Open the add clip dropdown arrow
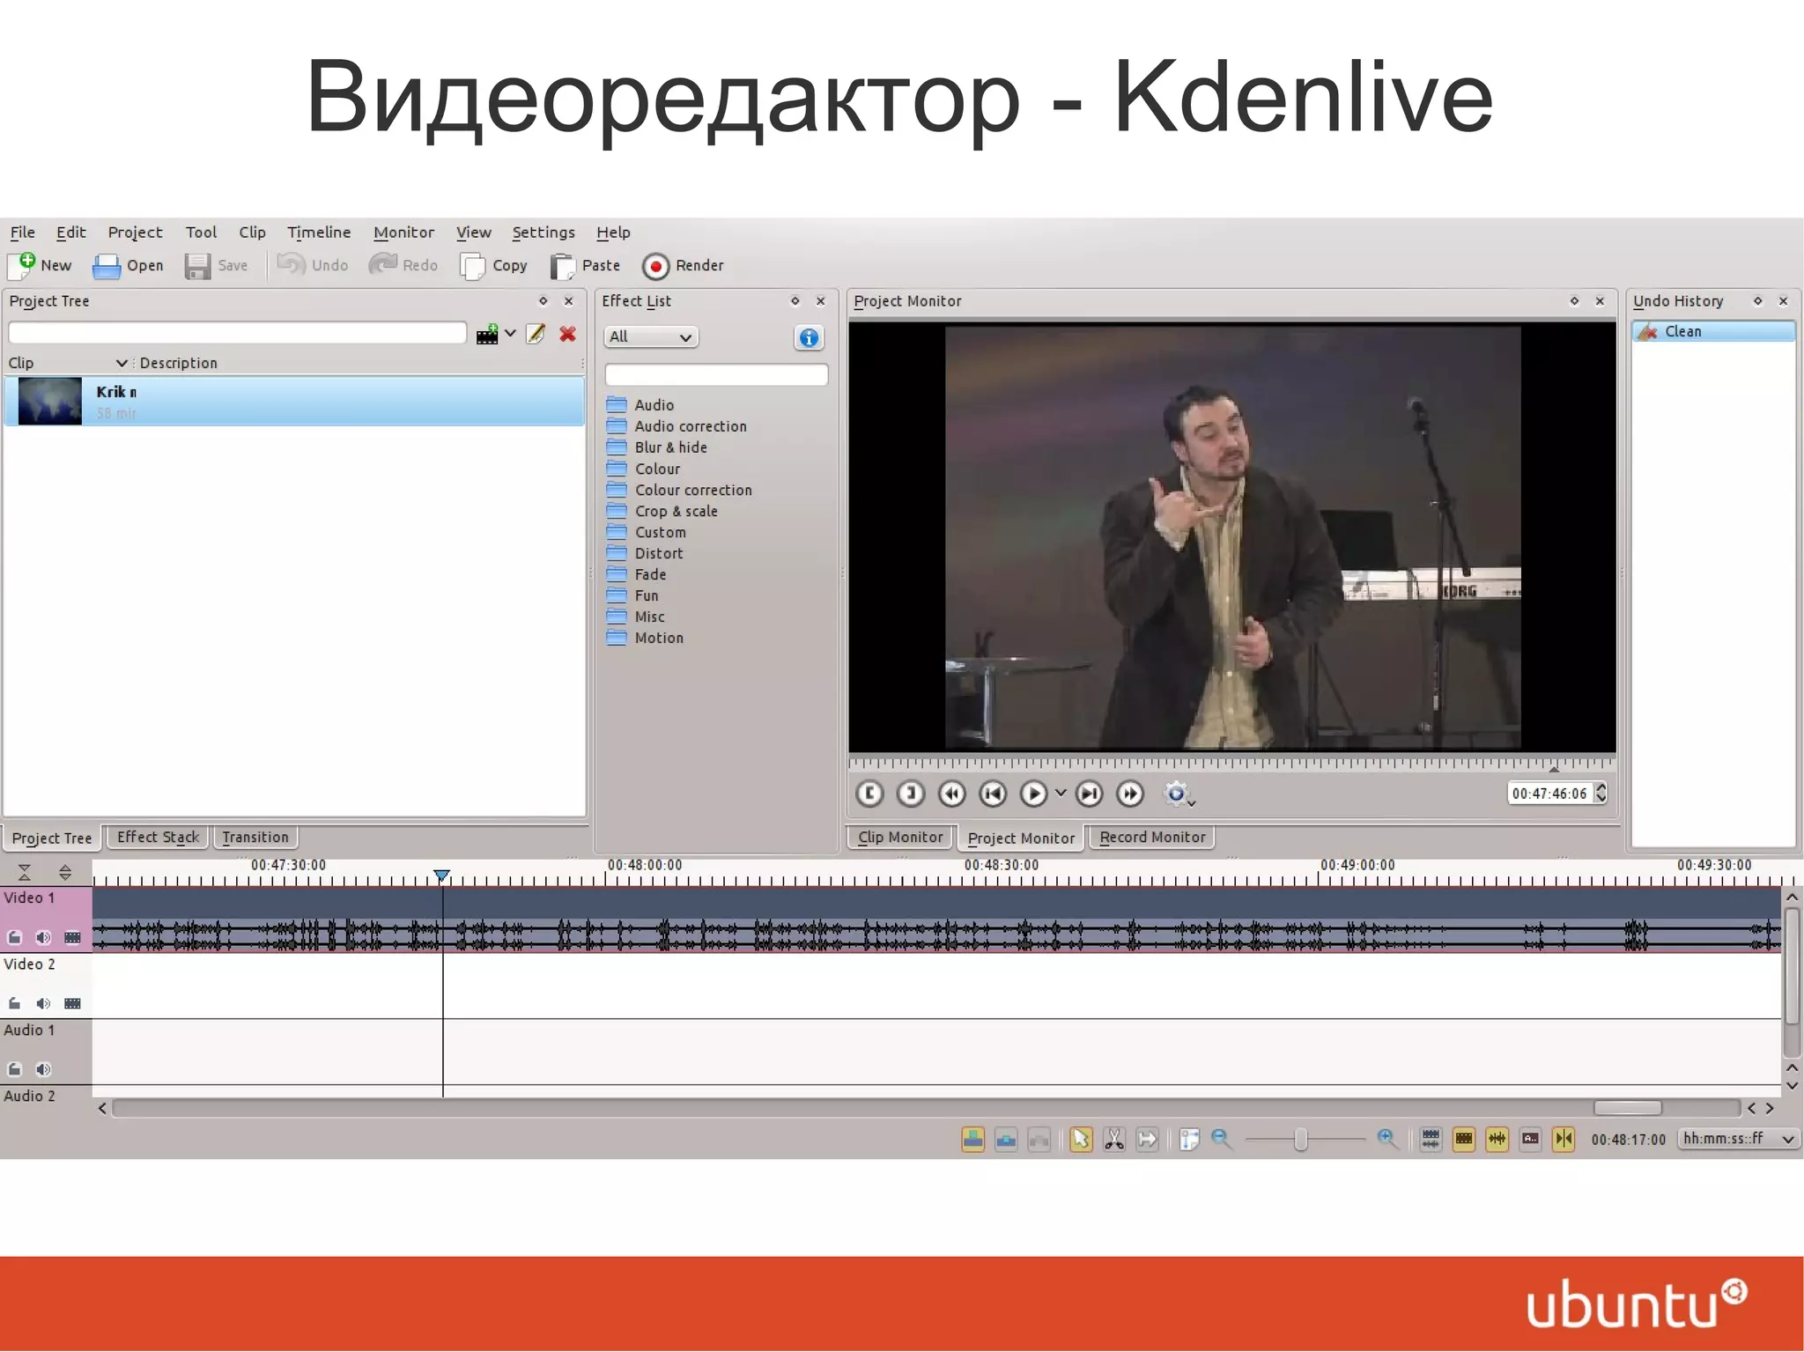This screenshot has height=1352, width=1804. click(510, 334)
